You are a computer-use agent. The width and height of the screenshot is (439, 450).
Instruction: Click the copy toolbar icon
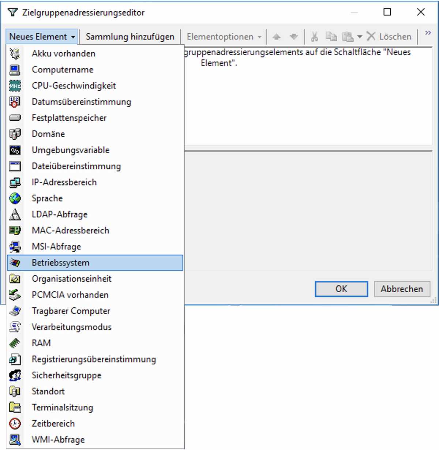(331, 37)
